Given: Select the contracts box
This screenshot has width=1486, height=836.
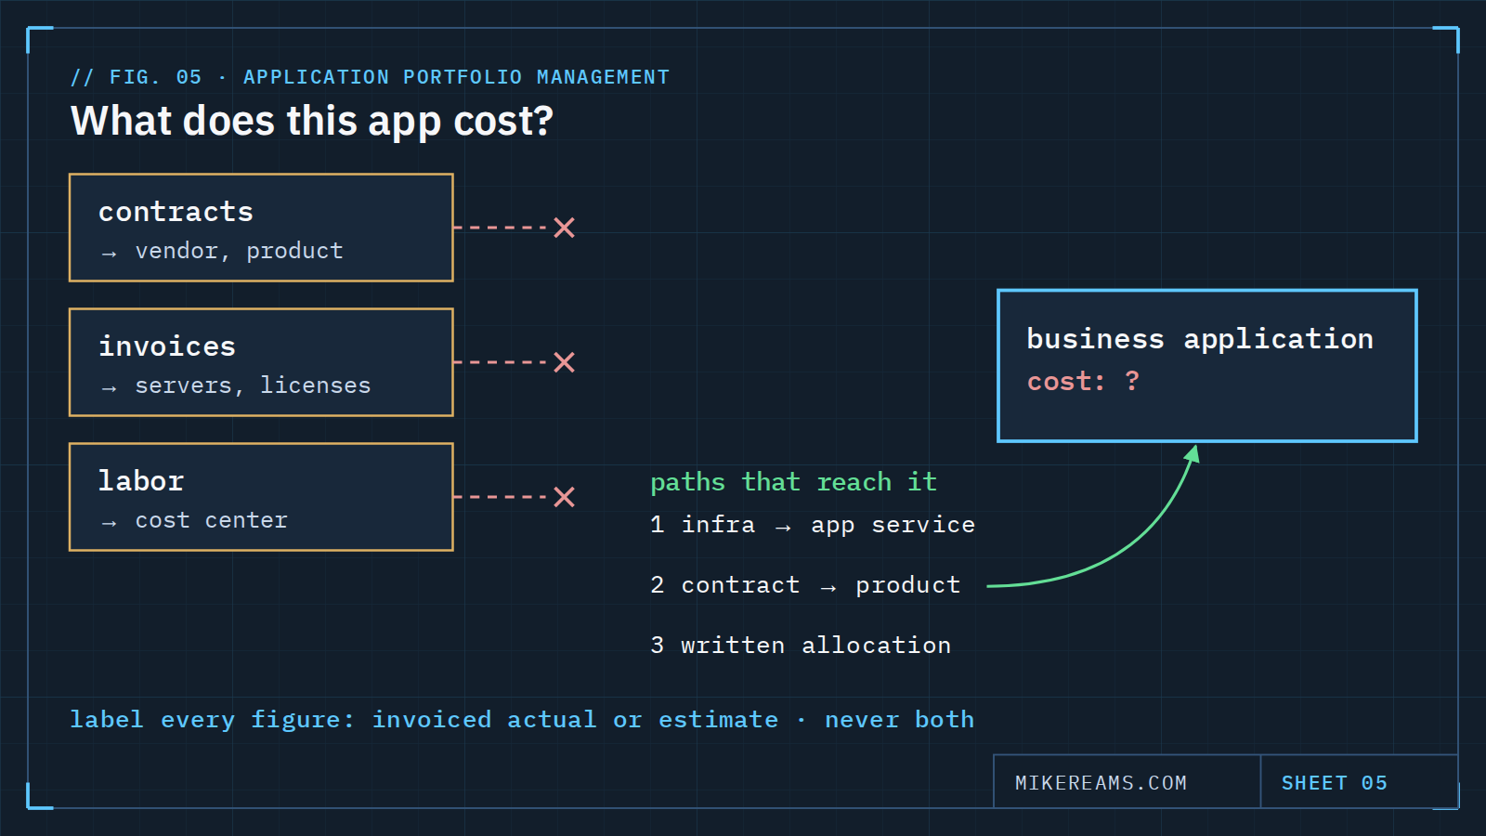Looking at the screenshot, I should pos(261,228).
